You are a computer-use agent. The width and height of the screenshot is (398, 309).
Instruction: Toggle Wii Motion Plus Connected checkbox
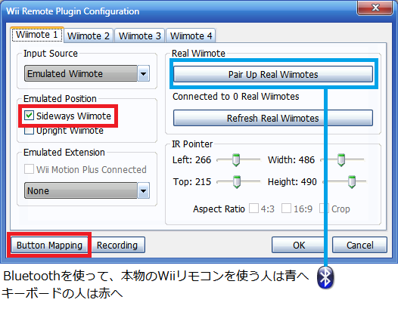coord(29,169)
